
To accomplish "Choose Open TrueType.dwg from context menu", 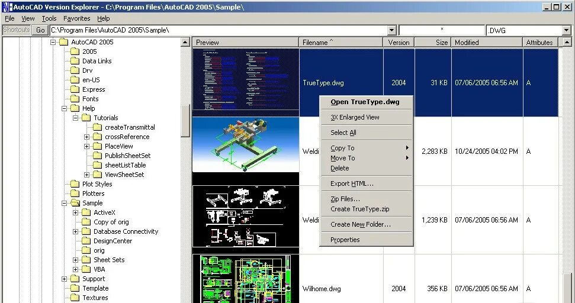I will 367,102.
